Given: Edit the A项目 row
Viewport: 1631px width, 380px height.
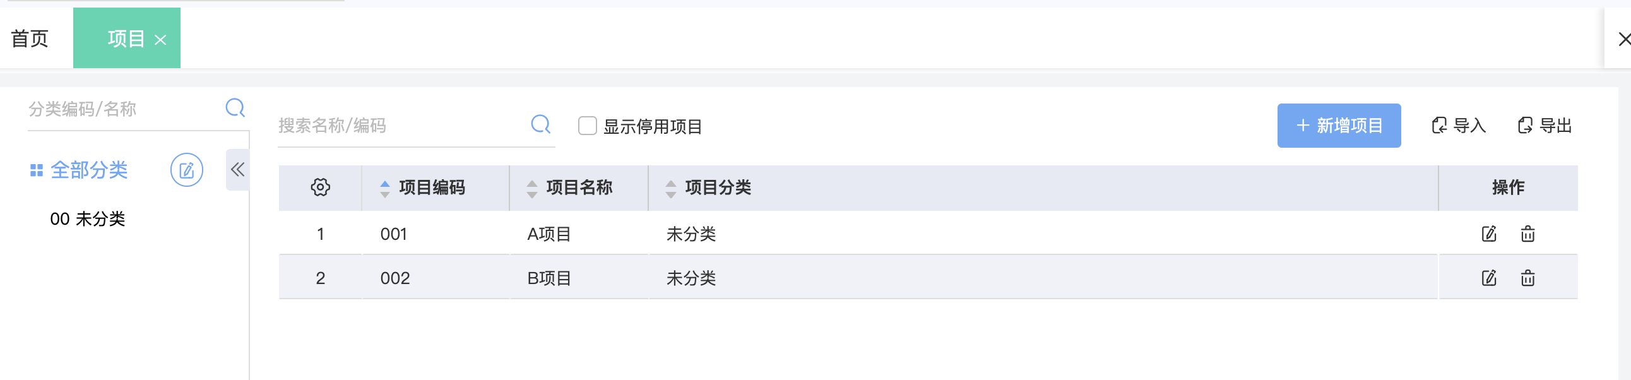Looking at the screenshot, I should click(x=1488, y=234).
